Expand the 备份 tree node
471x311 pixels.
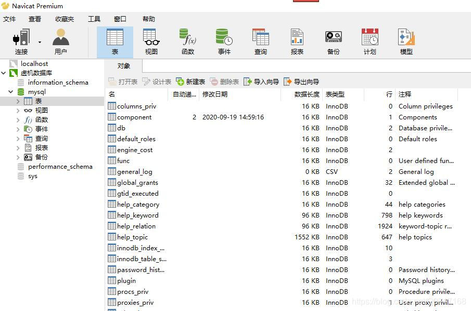[18, 157]
